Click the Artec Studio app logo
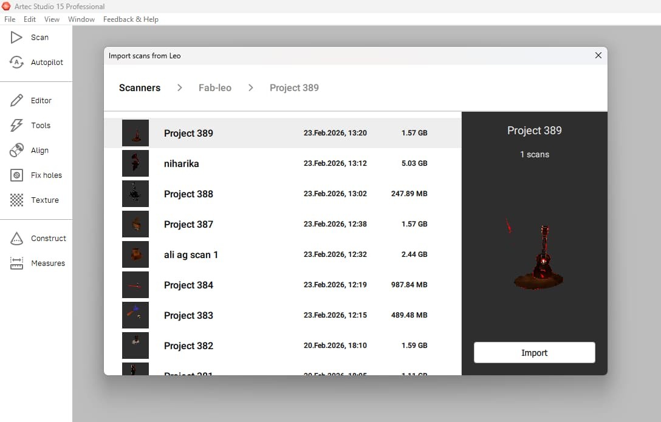Viewport: 661px width, 422px height. 6,6
